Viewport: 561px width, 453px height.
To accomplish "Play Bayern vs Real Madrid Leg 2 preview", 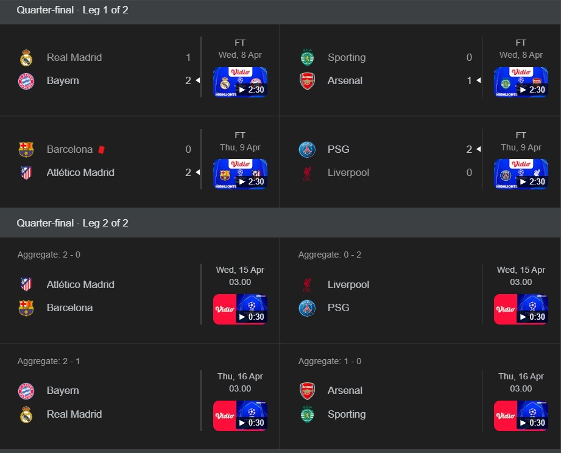I will pyautogui.click(x=240, y=416).
